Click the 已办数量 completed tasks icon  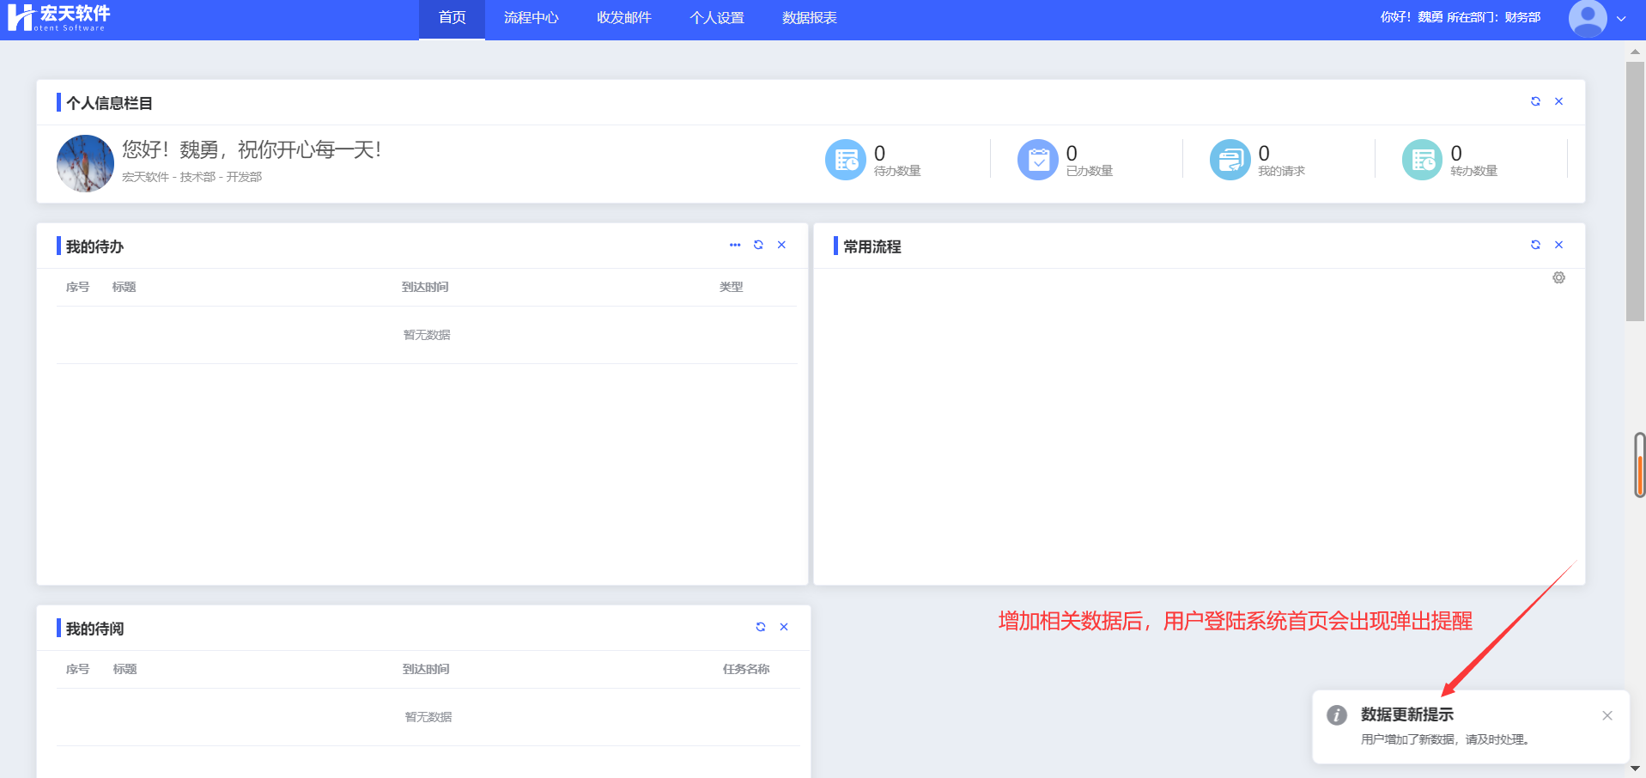[x=1037, y=160]
